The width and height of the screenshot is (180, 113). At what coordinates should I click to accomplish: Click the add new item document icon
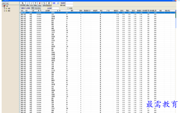[x=27, y=4]
